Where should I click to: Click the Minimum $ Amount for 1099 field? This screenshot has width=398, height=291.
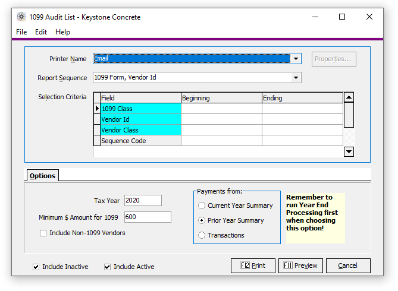[x=147, y=217]
